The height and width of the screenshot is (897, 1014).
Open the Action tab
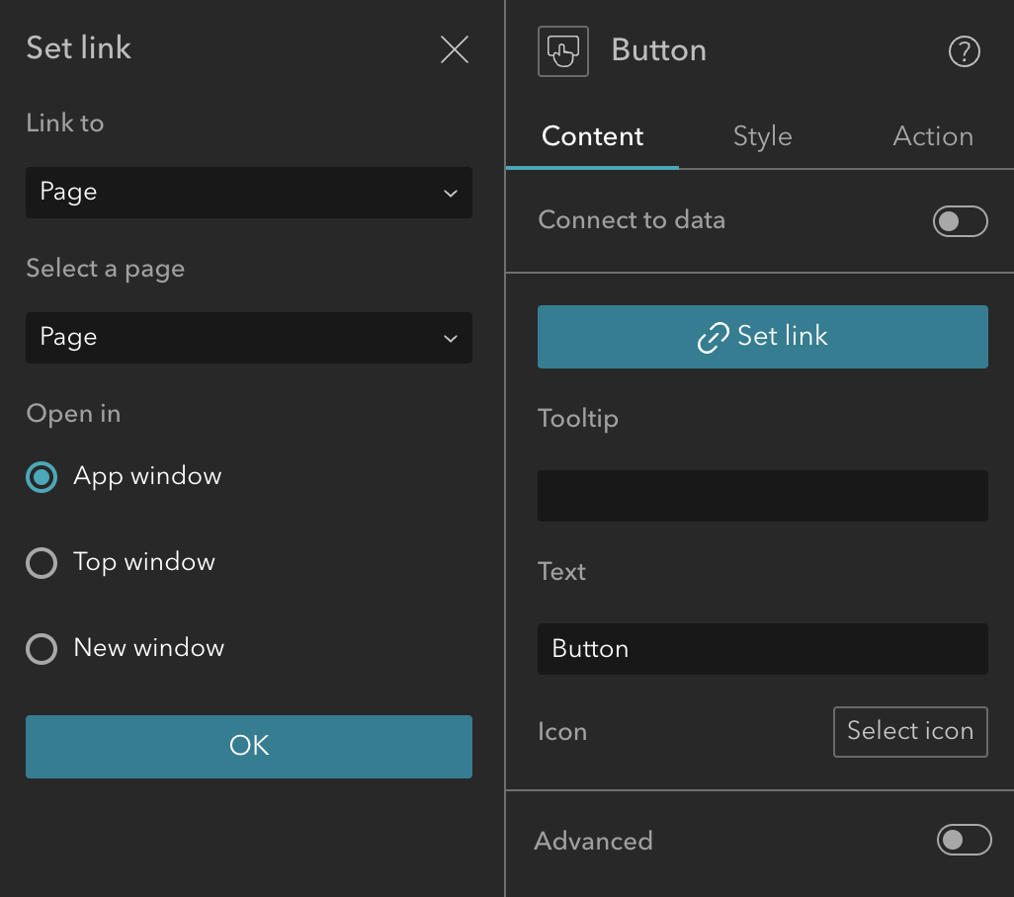pyautogui.click(x=932, y=136)
